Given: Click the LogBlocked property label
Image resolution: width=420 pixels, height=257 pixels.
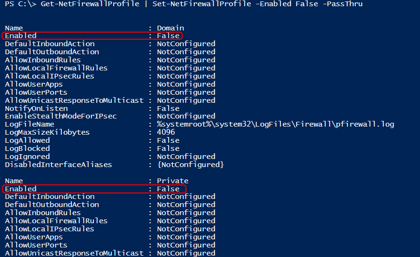Looking at the screenshot, I should tap(27, 148).
